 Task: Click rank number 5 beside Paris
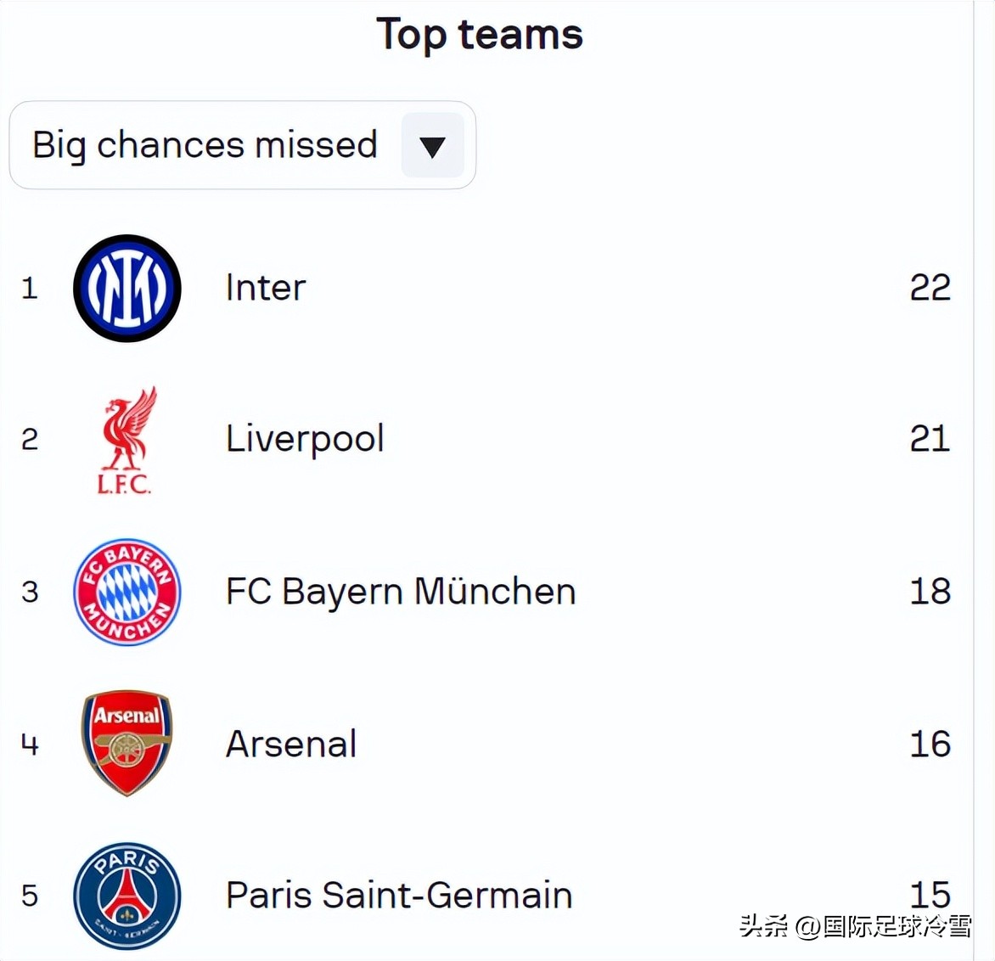[x=30, y=896]
